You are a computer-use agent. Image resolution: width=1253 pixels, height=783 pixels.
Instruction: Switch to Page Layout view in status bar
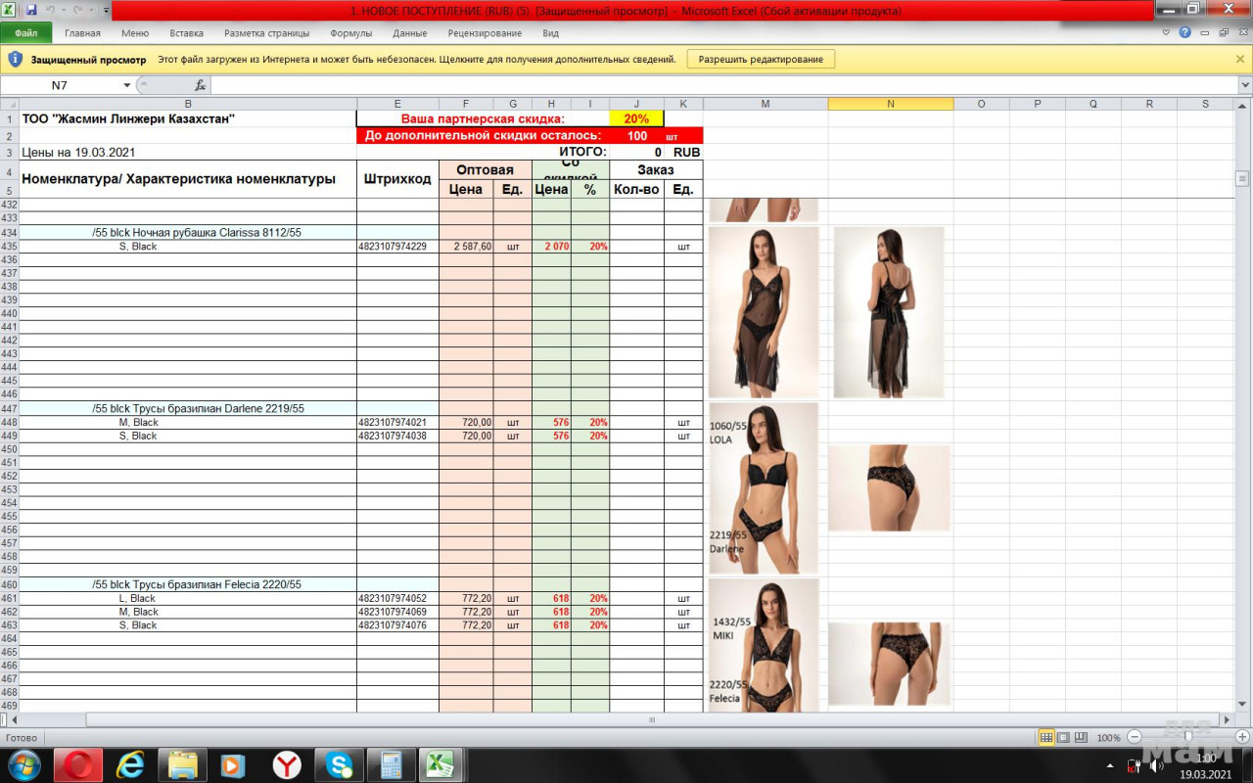(x=1063, y=737)
